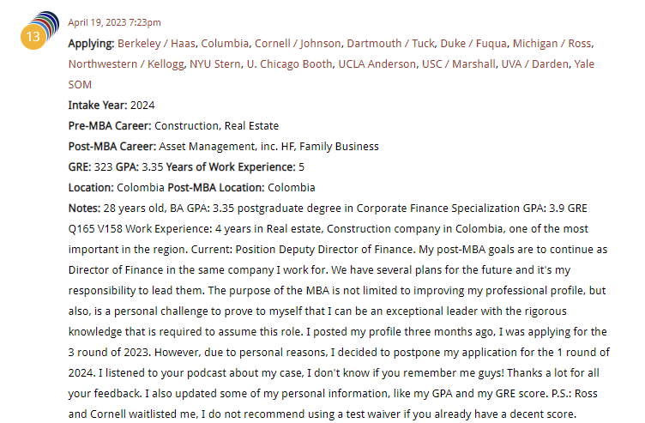Click the bold Notes label
The image size is (645, 423).
[84, 208]
